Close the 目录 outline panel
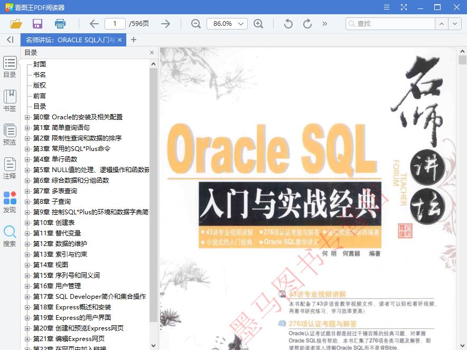467x350 pixels. (x=152, y=52)
